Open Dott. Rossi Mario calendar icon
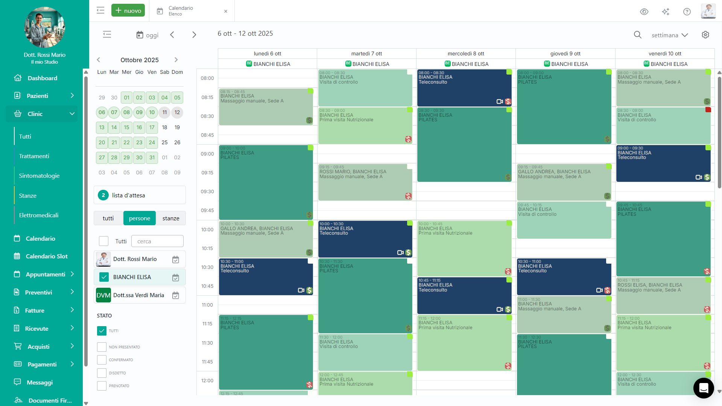 tap(176, 259)
